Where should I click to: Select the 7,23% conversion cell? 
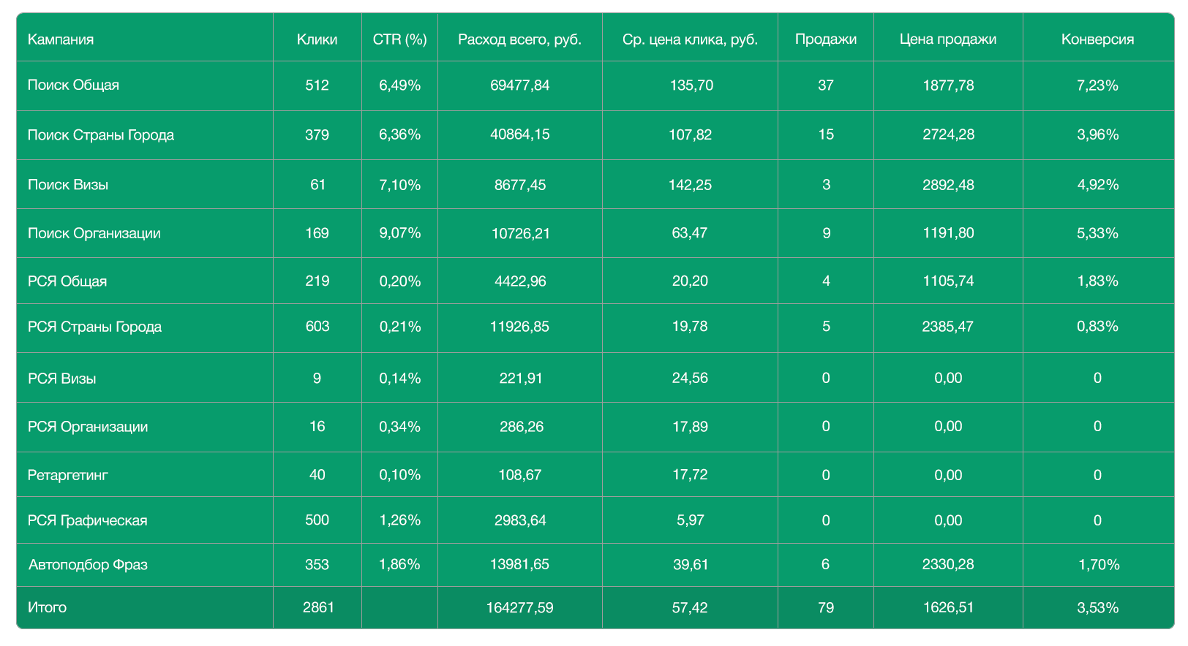coord(1097,85)
